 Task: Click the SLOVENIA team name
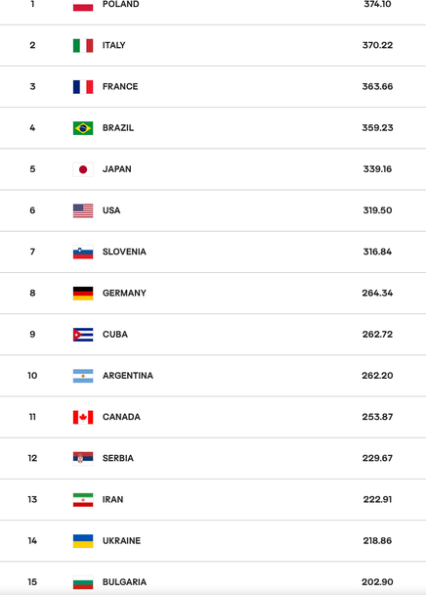click(124, 252)
